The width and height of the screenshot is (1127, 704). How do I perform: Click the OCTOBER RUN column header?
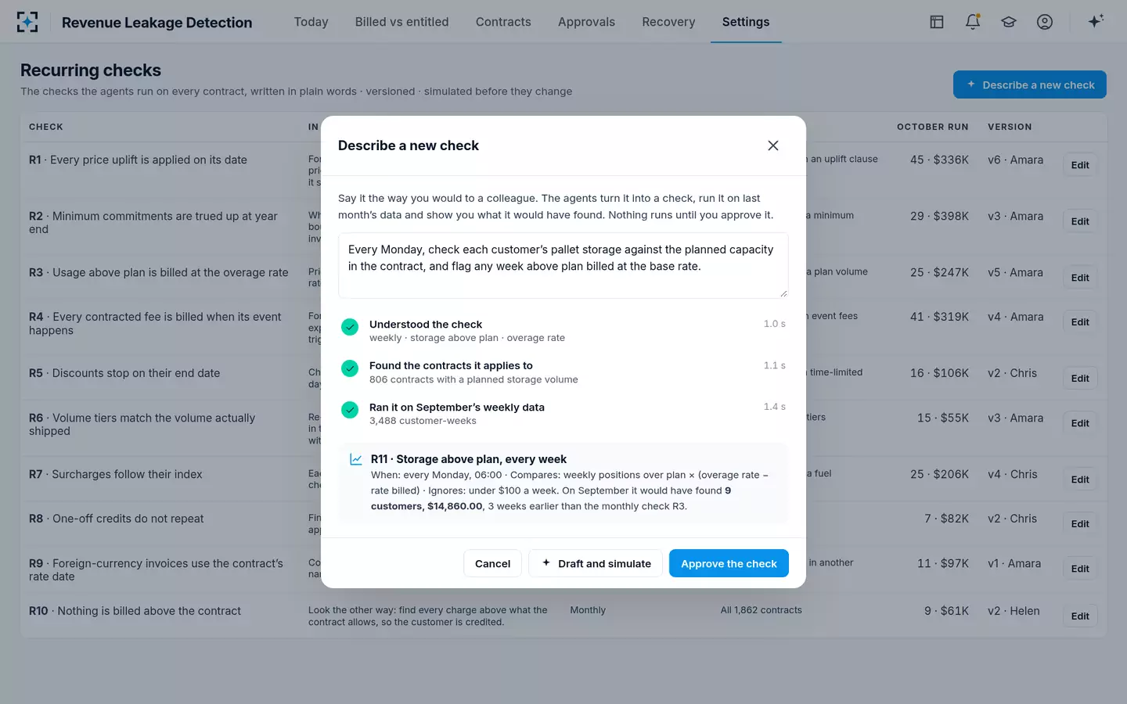click(932, 127)
